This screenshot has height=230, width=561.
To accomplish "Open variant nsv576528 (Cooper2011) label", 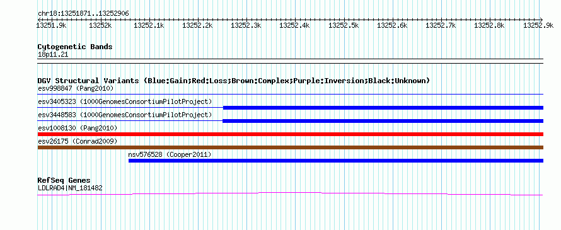I will (x=170, y=154).
